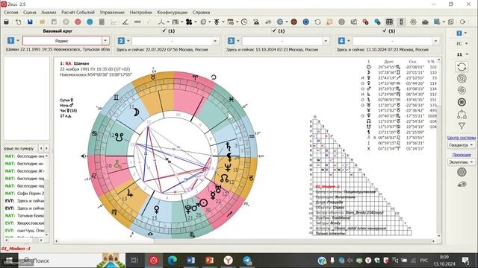The width and height of the screenshot is (478, 268).
Task: Click the solid blue circle toolbar icon
Action: tap(90, 22)
